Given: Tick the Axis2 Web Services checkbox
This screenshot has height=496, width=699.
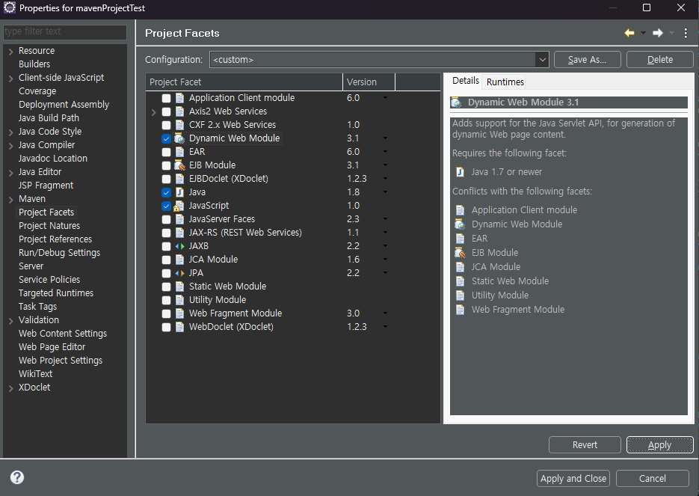Looking at the screenshot, I should 166,111.
